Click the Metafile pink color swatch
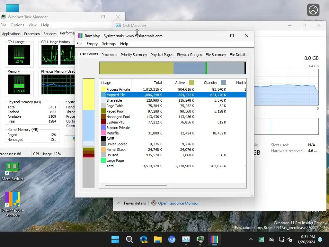Image resolution: width=329 pixels, height=247 pixels. click(x=103, y=133)
